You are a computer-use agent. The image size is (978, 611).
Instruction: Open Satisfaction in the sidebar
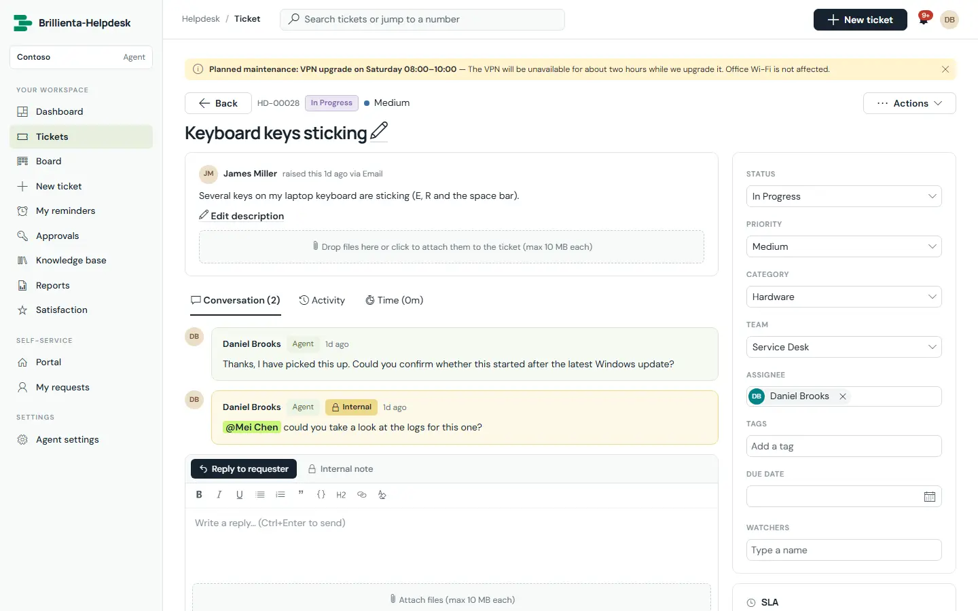pos(81,310)
